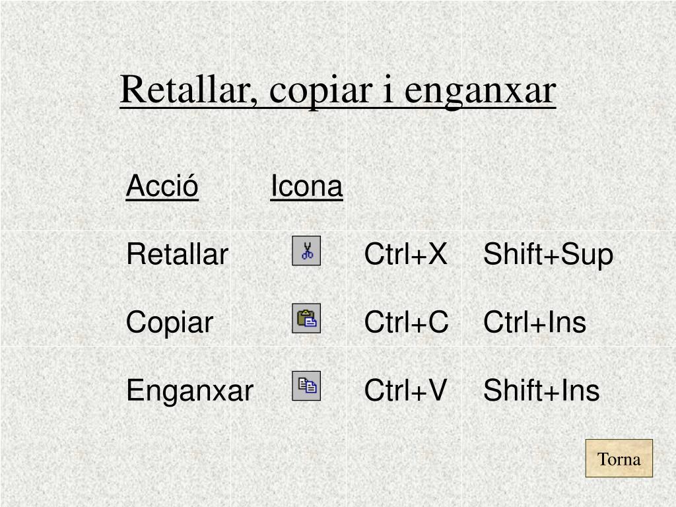The width and height of the screenshot is (676, 507).
Task: Click the letter i in the slide title
Action: [x=388, y=88]
